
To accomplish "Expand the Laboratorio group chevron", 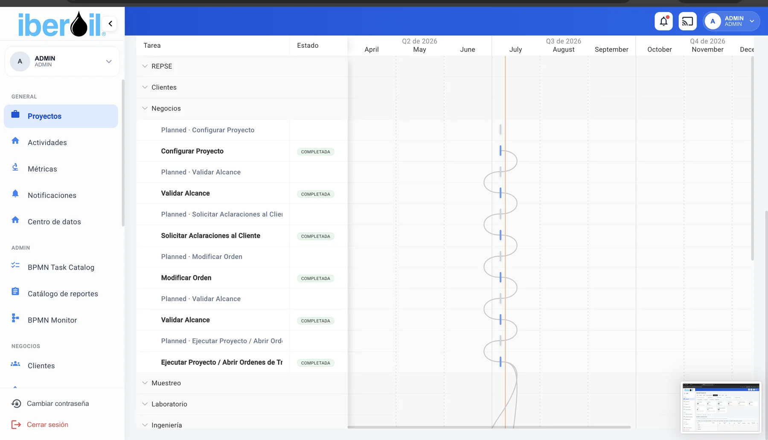I will tap(145, 404).
